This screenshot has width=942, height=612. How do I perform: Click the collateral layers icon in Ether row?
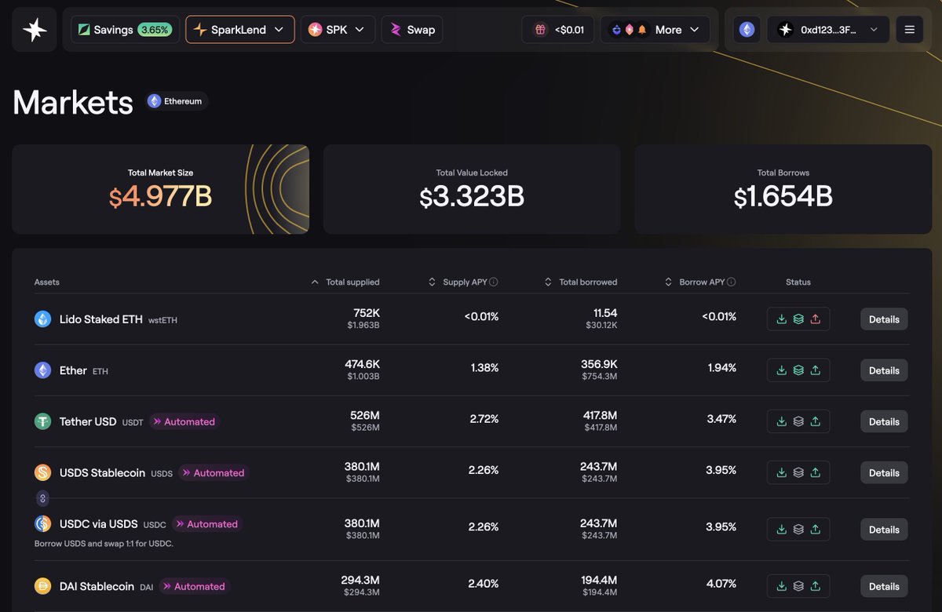pyautogui.click(x=798, y=370)
